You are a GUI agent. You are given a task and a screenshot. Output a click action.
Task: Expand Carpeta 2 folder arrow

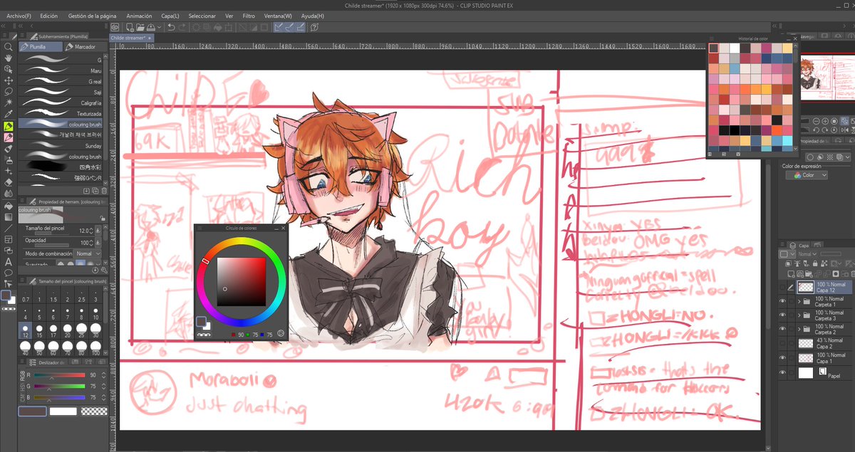coord(799,329)
